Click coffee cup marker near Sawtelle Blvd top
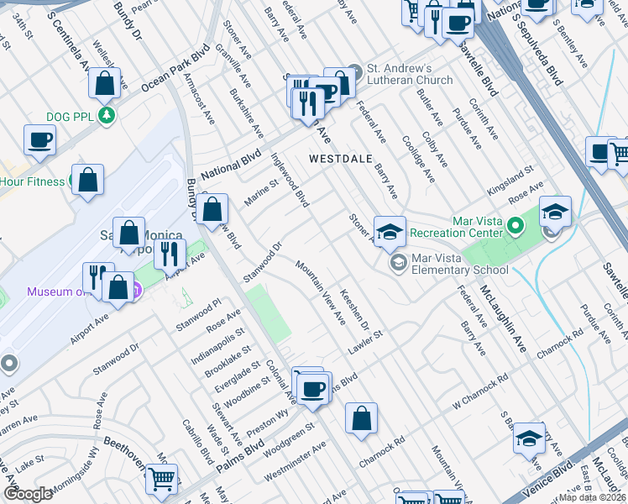628x504 pixels. point(458,24)
